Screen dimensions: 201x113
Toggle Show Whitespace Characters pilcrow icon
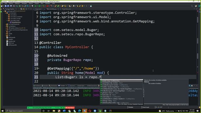tap(32, 6)
